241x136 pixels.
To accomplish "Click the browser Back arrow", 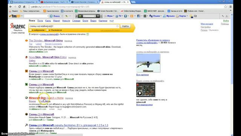I will click(x=11, y=7).
